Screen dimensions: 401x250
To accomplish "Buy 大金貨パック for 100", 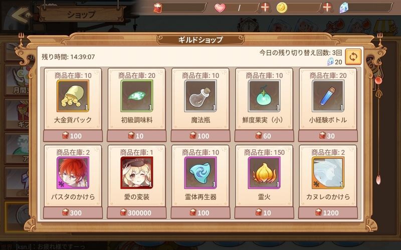I will pos(73,136).
